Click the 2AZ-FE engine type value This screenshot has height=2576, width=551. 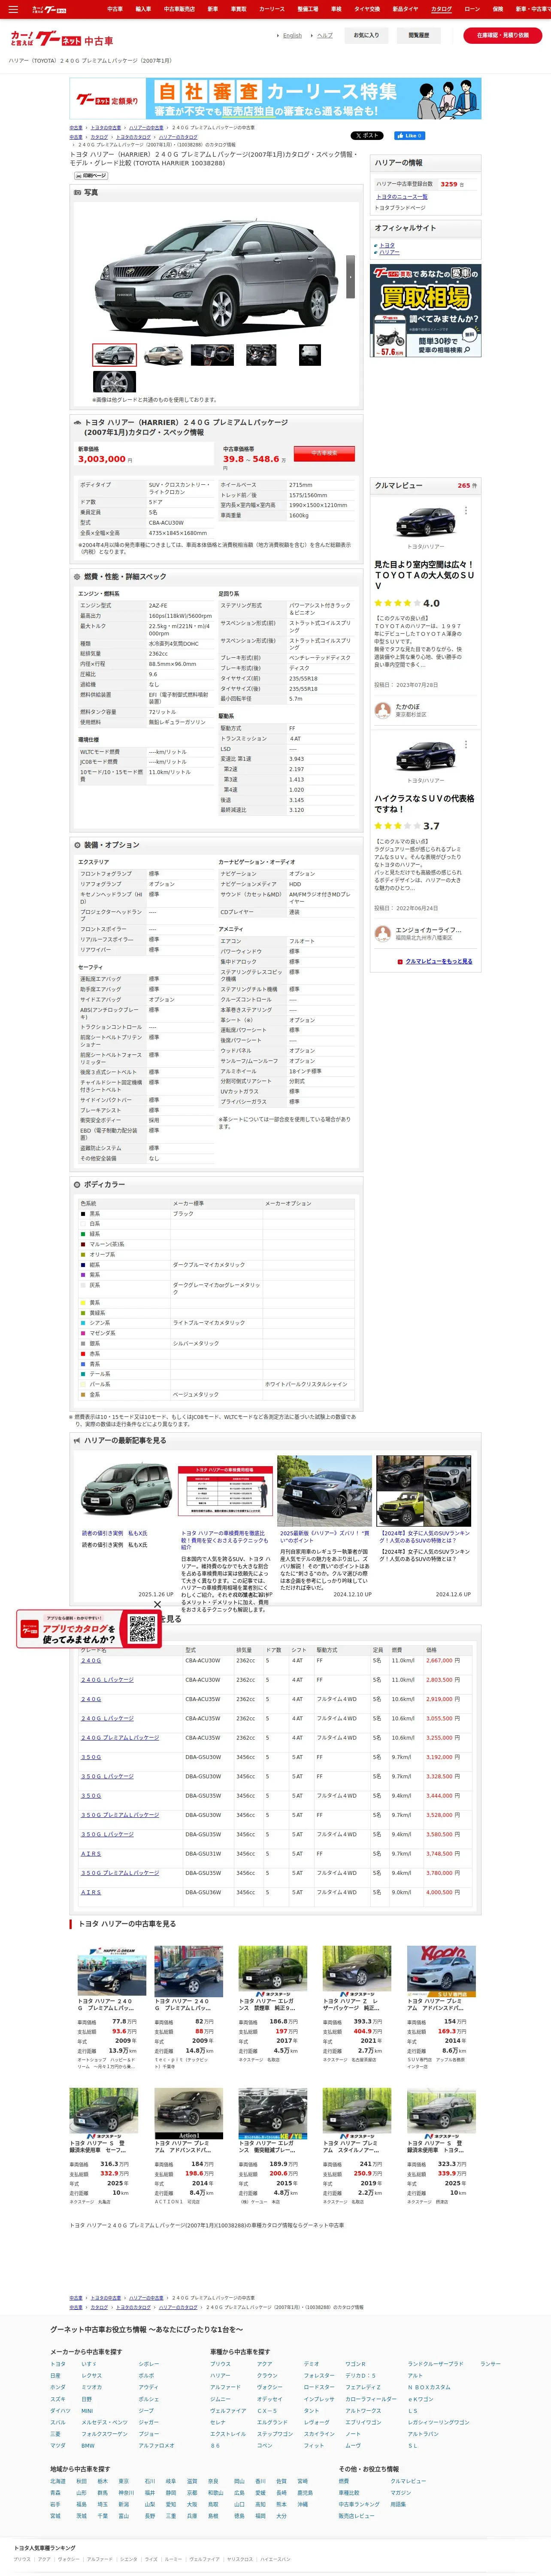158,605
